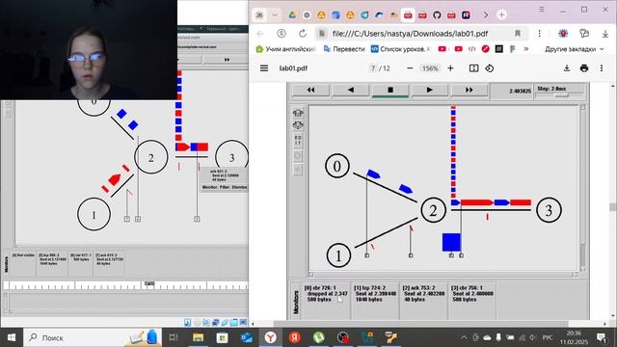Open the Список уроков bookmark
The image size is (617, 347).
coord(401,49)
